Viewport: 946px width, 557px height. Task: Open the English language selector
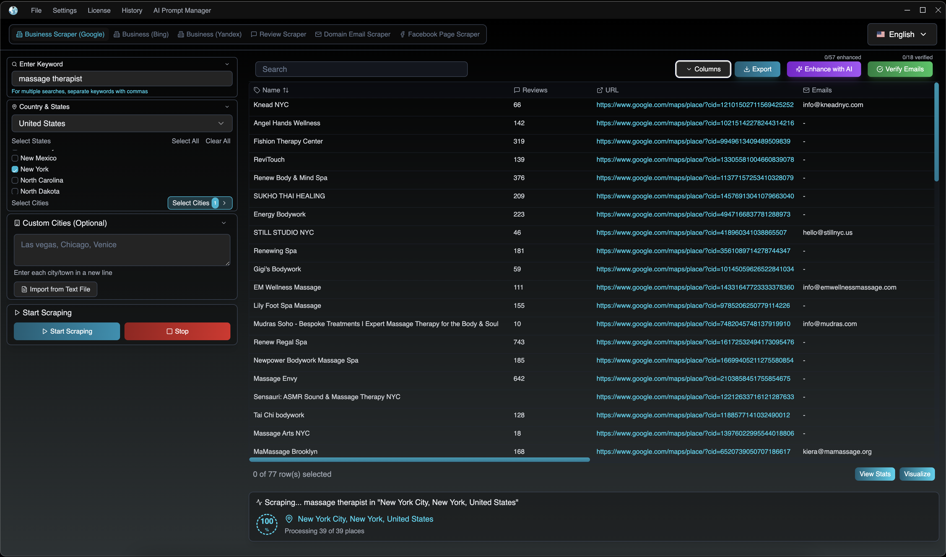point(902,35)
